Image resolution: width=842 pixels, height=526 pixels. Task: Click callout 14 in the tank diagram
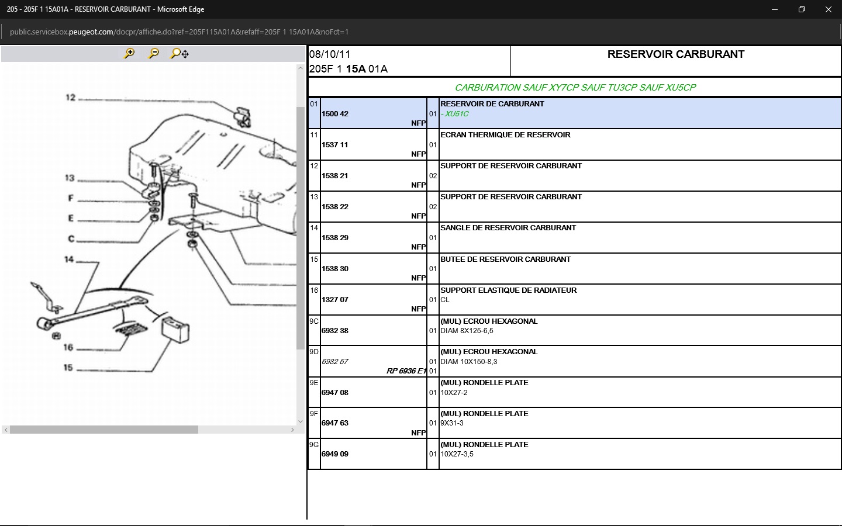69,259
